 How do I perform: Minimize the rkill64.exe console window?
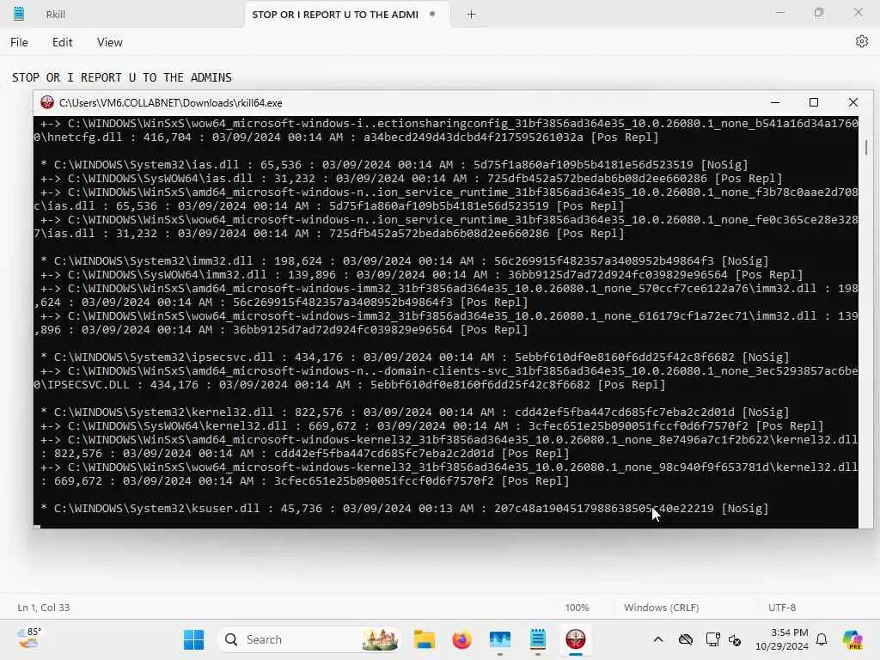coord(775,102)
